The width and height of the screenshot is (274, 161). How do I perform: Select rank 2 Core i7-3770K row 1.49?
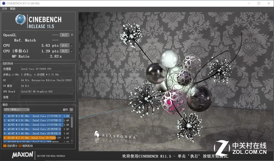[x=37, y=120]
